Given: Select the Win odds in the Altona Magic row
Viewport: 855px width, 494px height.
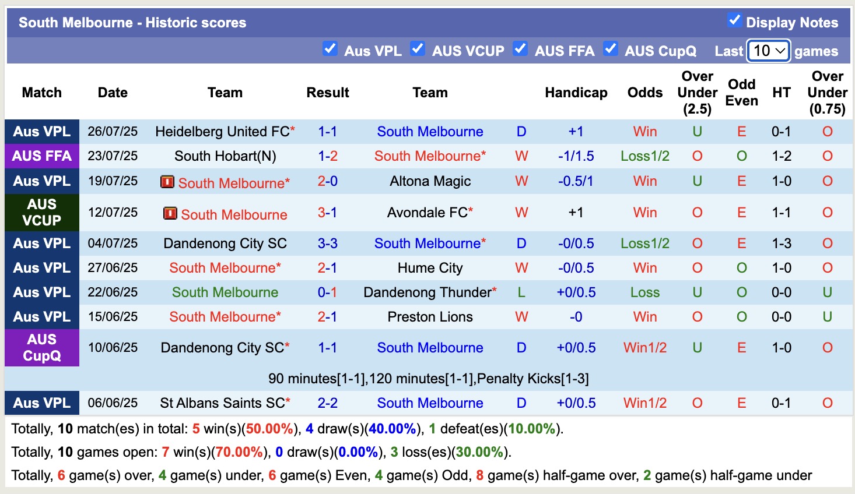Looking at the screenshot, I should (x=644, y=181).
